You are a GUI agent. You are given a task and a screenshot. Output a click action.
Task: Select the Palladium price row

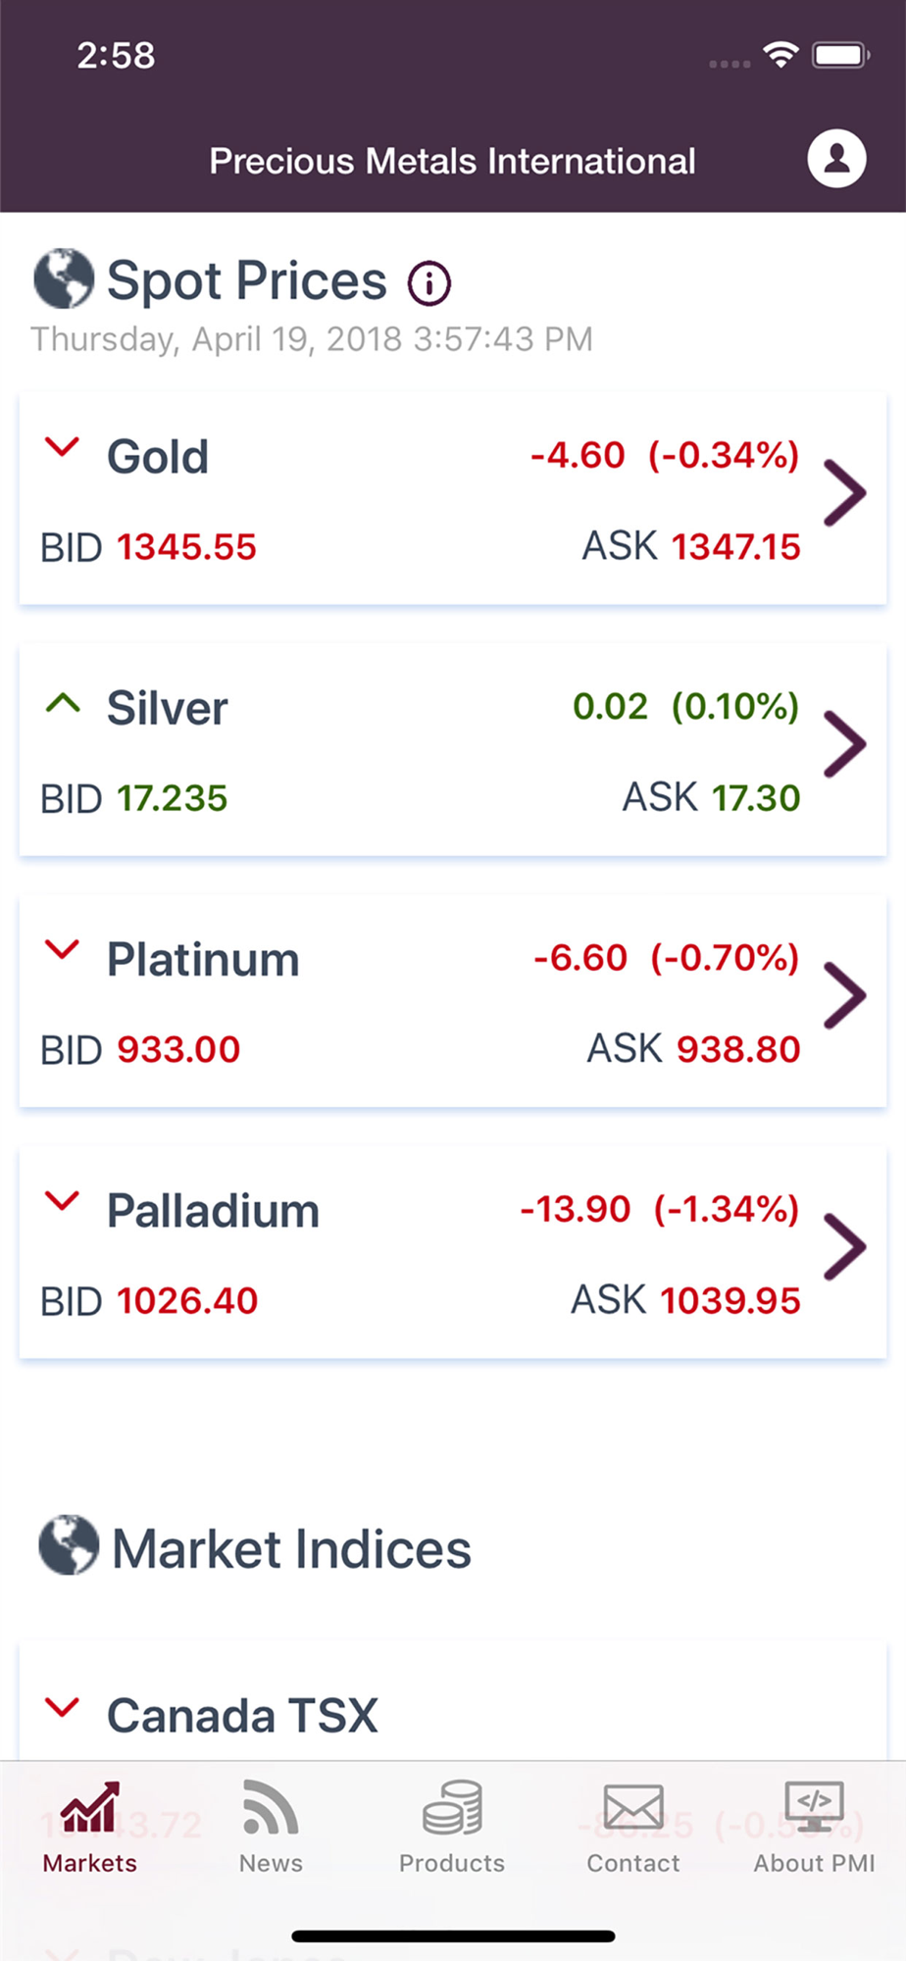coord(392,1253)
